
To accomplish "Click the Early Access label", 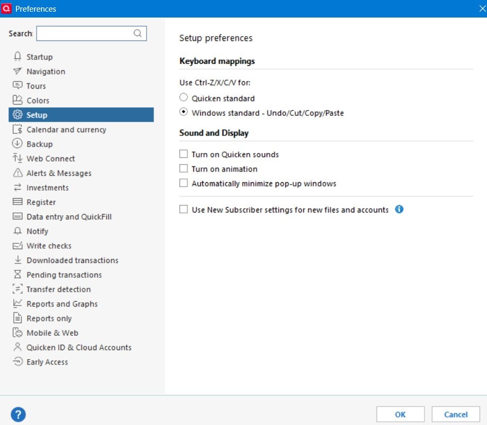I will click(47, 362).
